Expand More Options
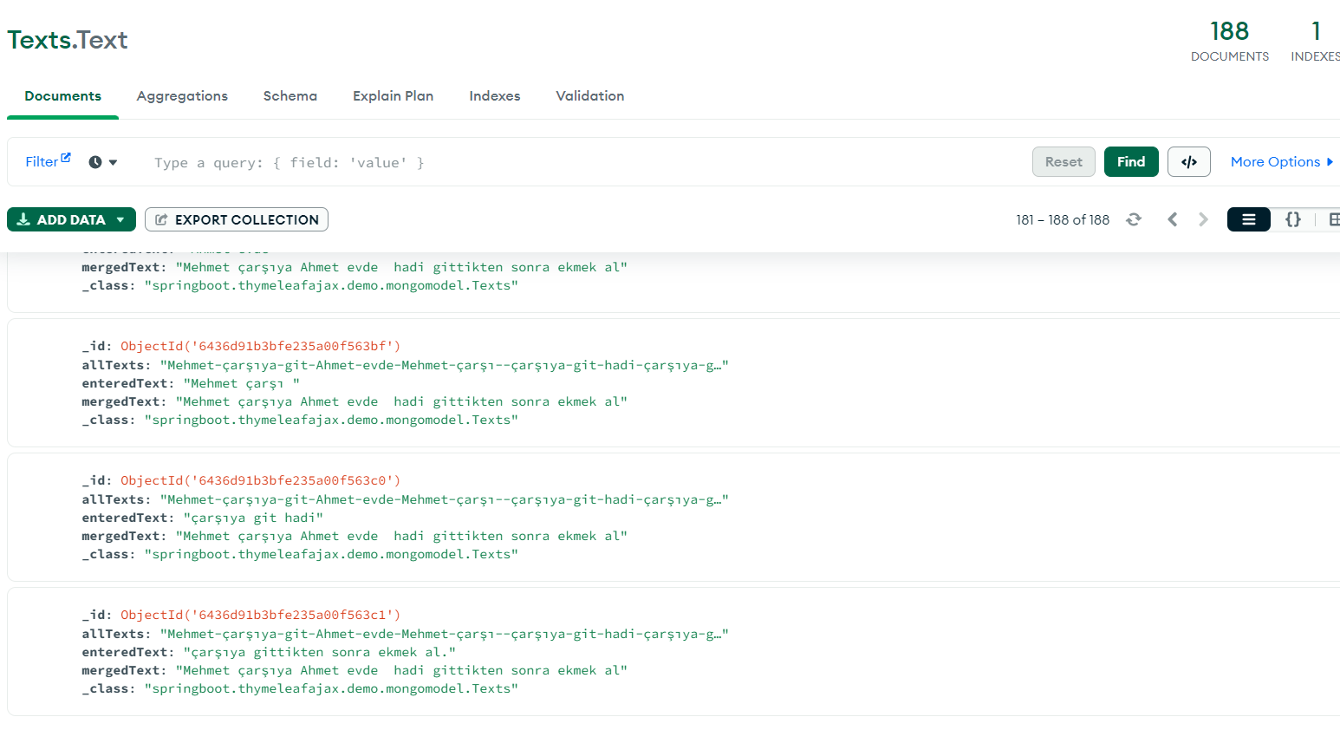 [x=1281, y=162]
